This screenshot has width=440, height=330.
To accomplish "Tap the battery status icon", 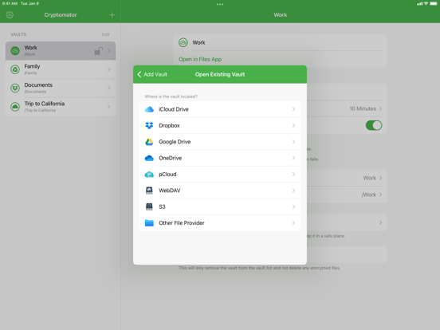I will [x=434, y=3].
